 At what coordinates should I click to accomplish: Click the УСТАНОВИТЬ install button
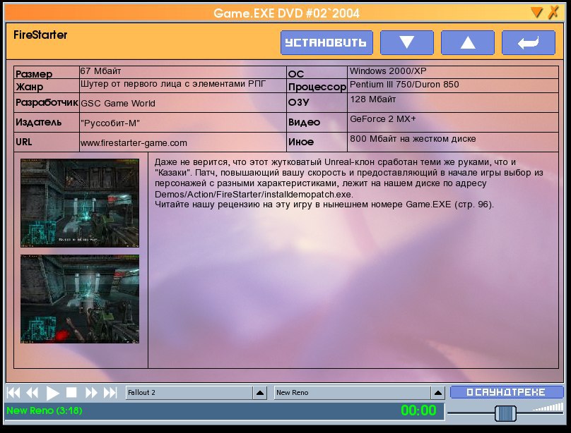[326, 42]
